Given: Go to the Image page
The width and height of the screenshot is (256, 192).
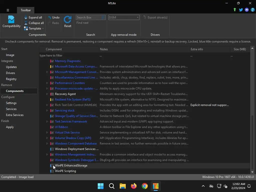Looking at the screenshot, I should (x=10, y=55).
